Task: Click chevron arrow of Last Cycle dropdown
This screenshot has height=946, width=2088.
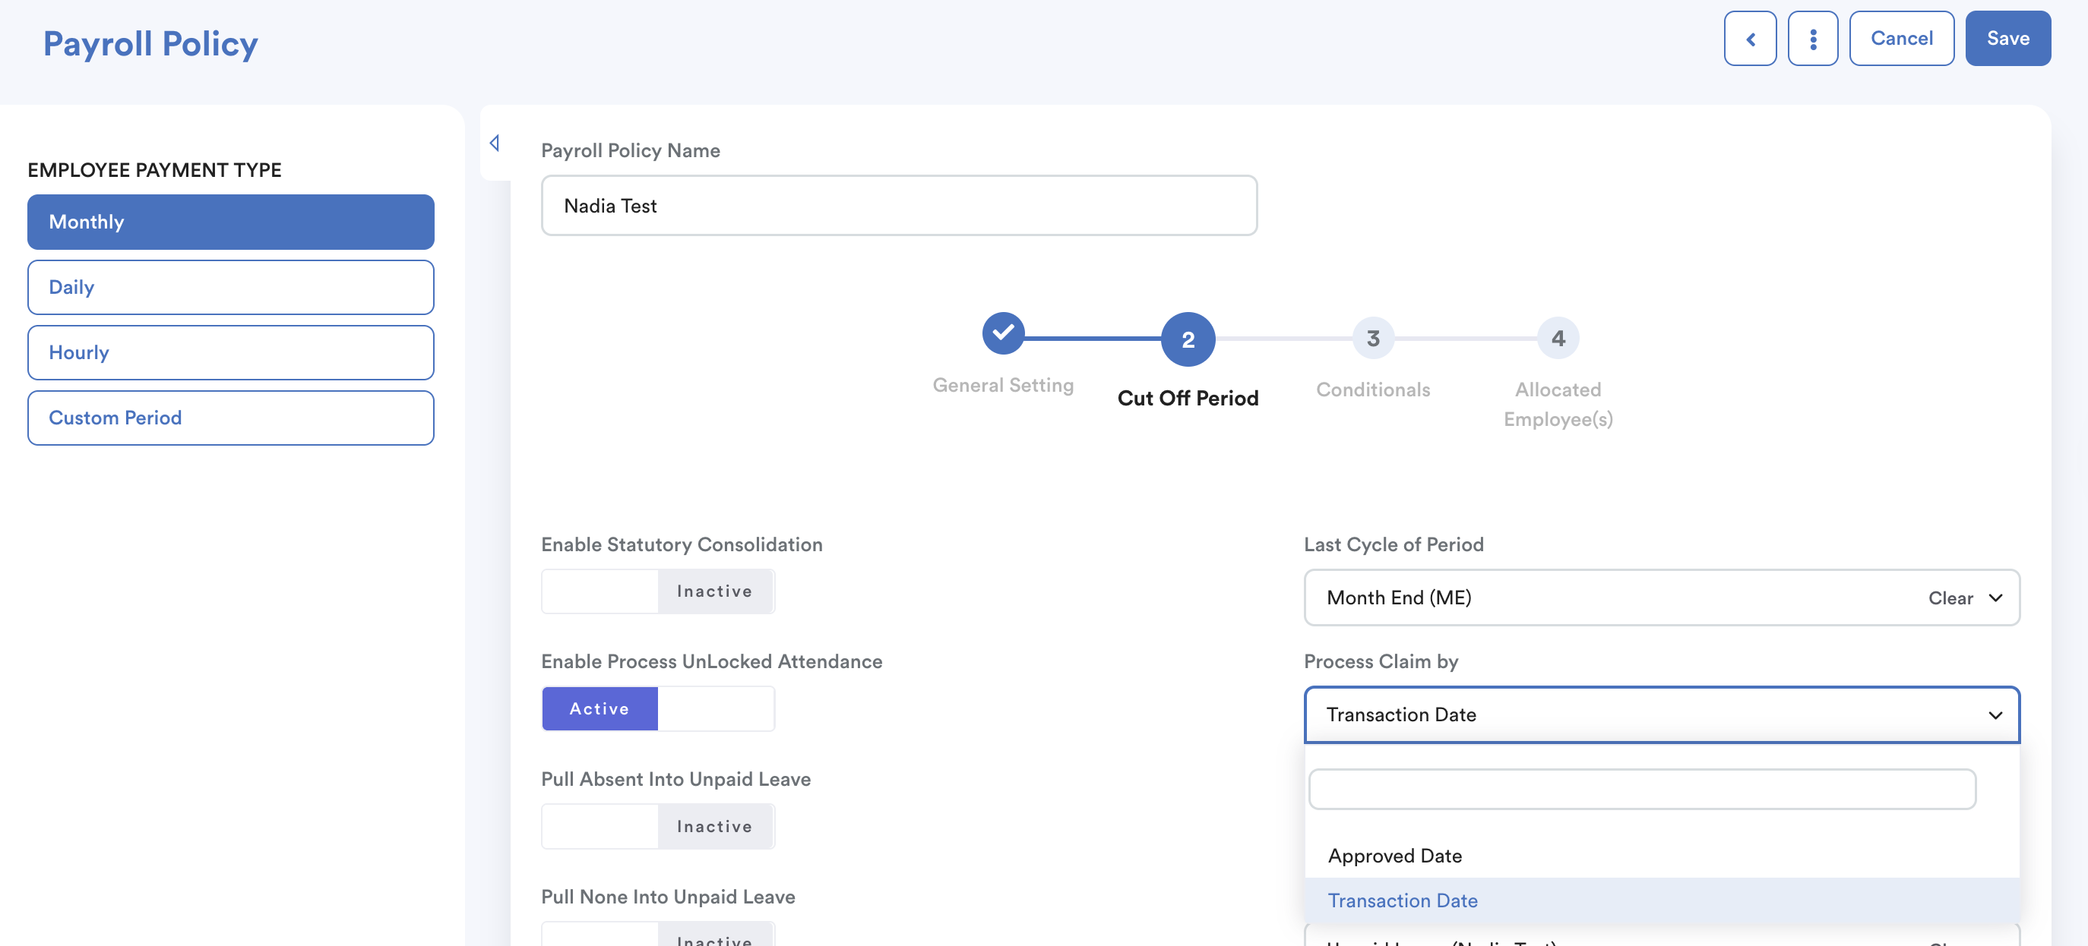Action: 1995,598
